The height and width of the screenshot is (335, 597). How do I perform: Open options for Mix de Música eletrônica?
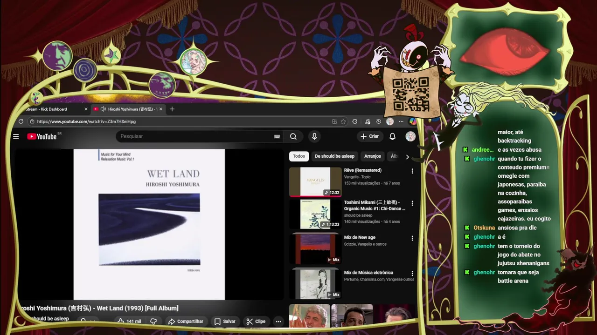click(412, 274)
